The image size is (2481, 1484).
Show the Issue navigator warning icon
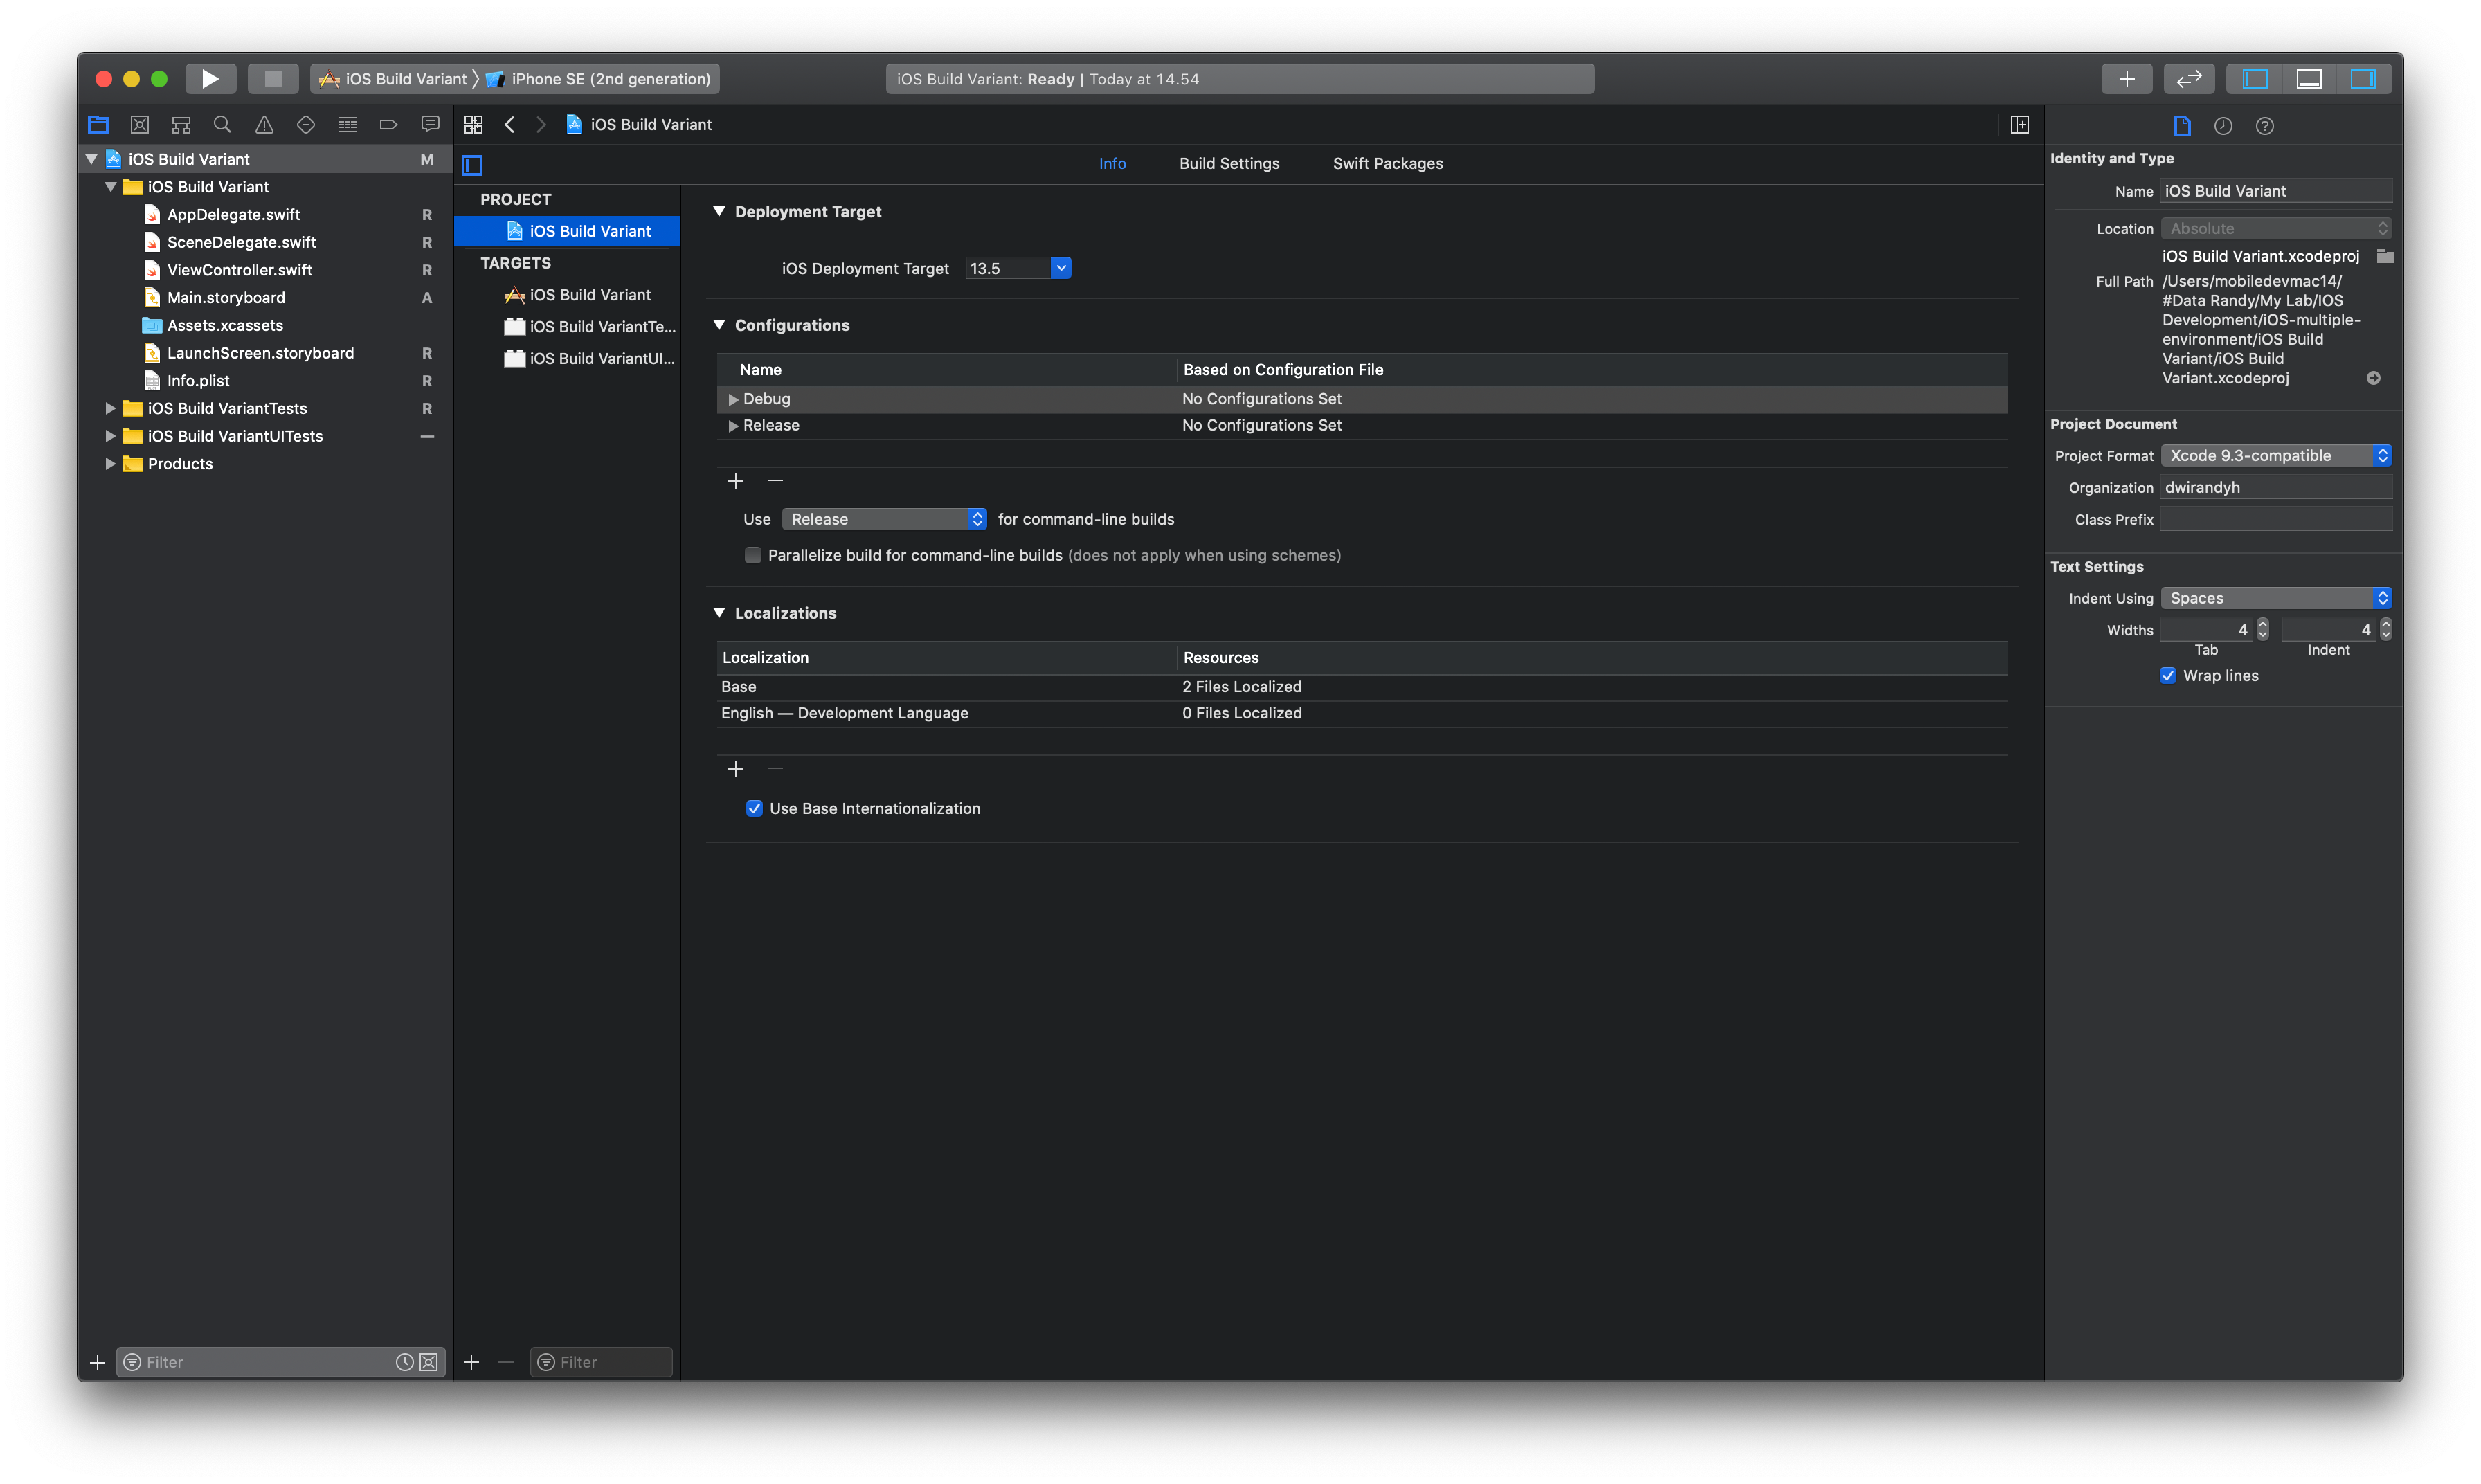click(264, 125)
